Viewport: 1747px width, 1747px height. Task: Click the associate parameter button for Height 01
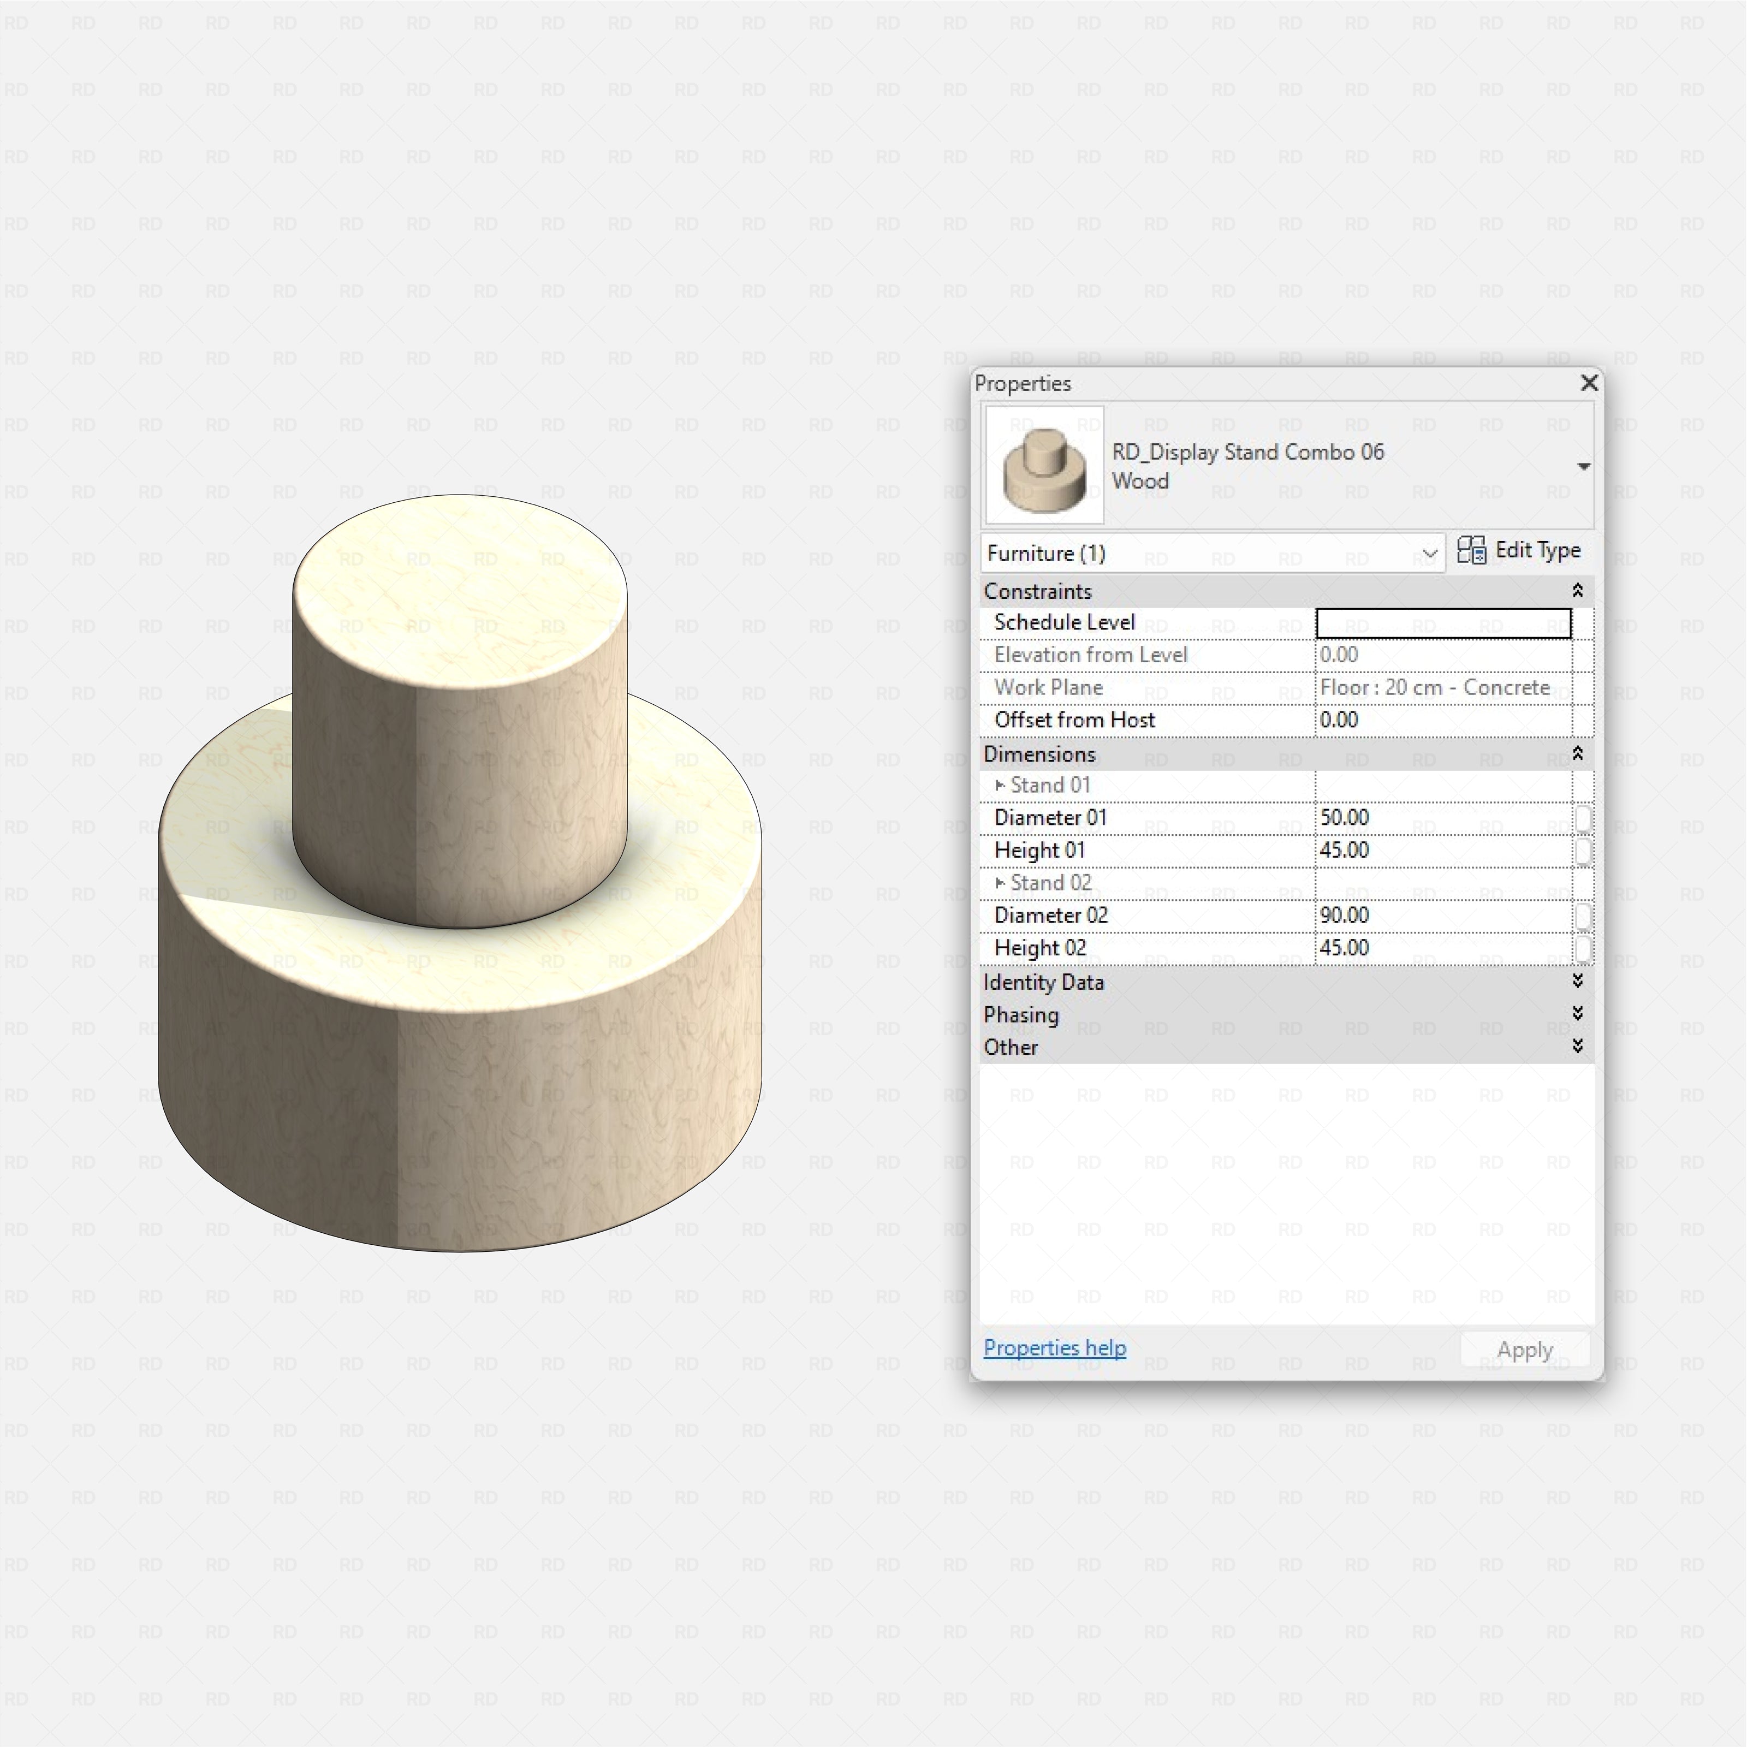(1583, 851)
